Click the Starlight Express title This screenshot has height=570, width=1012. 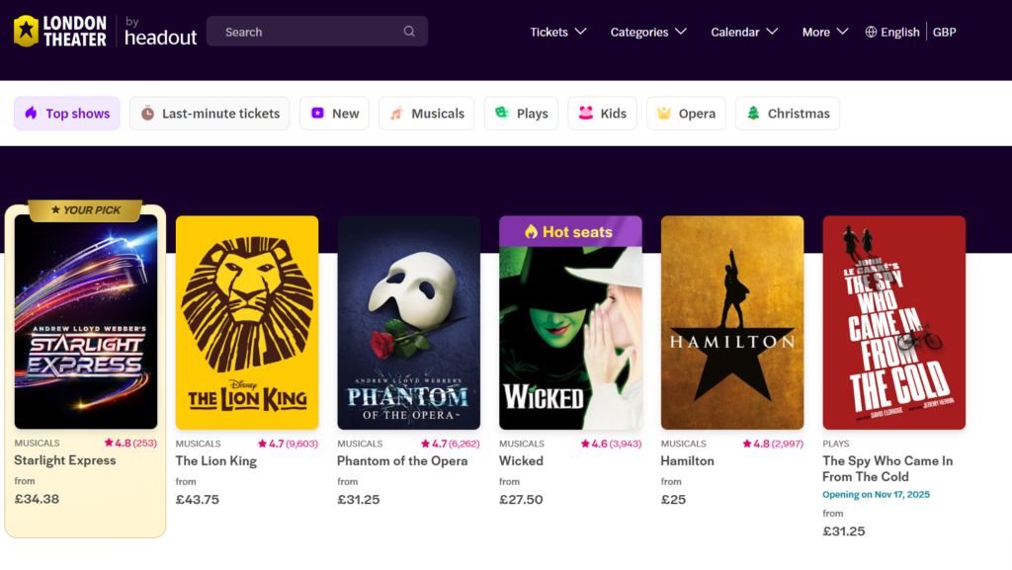point(65,460)
